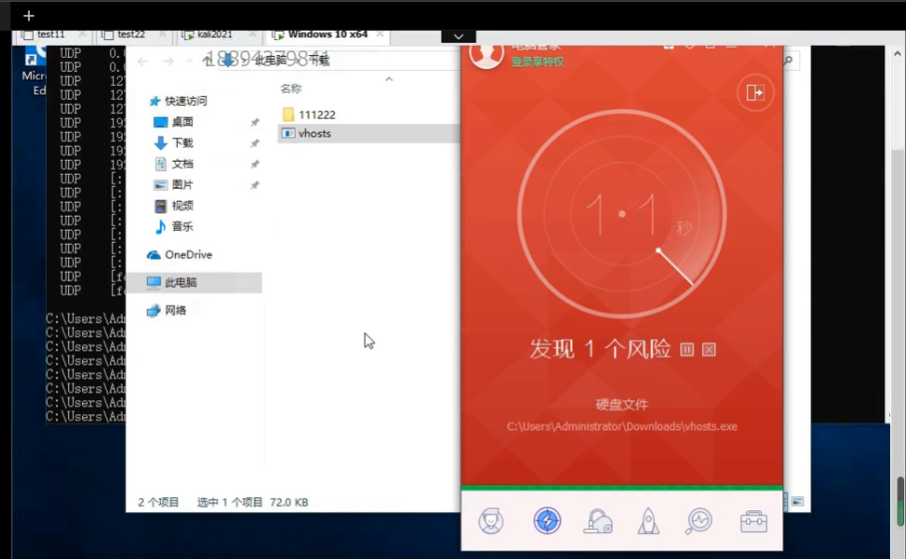Click the Explorer search magnifier icon
Image resolution: width=906 pixels, height=559 pixels.
click(788, 60)
